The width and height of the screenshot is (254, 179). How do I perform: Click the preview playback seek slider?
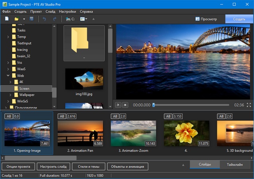click(x=191, y=105)
